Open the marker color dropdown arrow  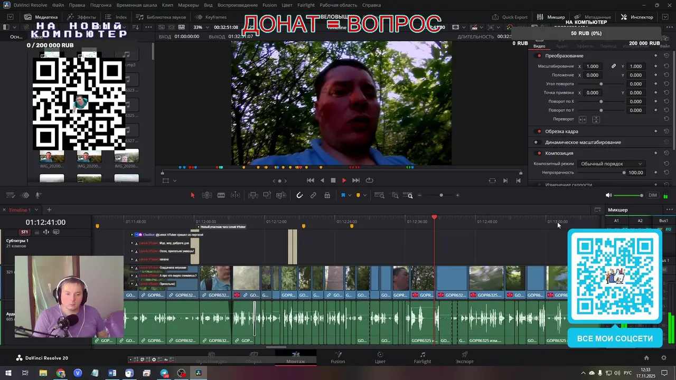(365, 196)
